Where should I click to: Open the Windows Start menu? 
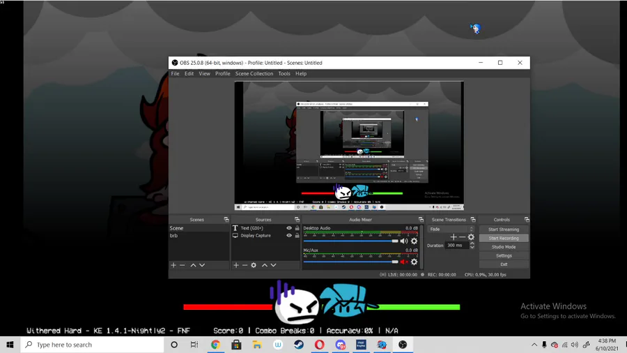tap(10, 345)
